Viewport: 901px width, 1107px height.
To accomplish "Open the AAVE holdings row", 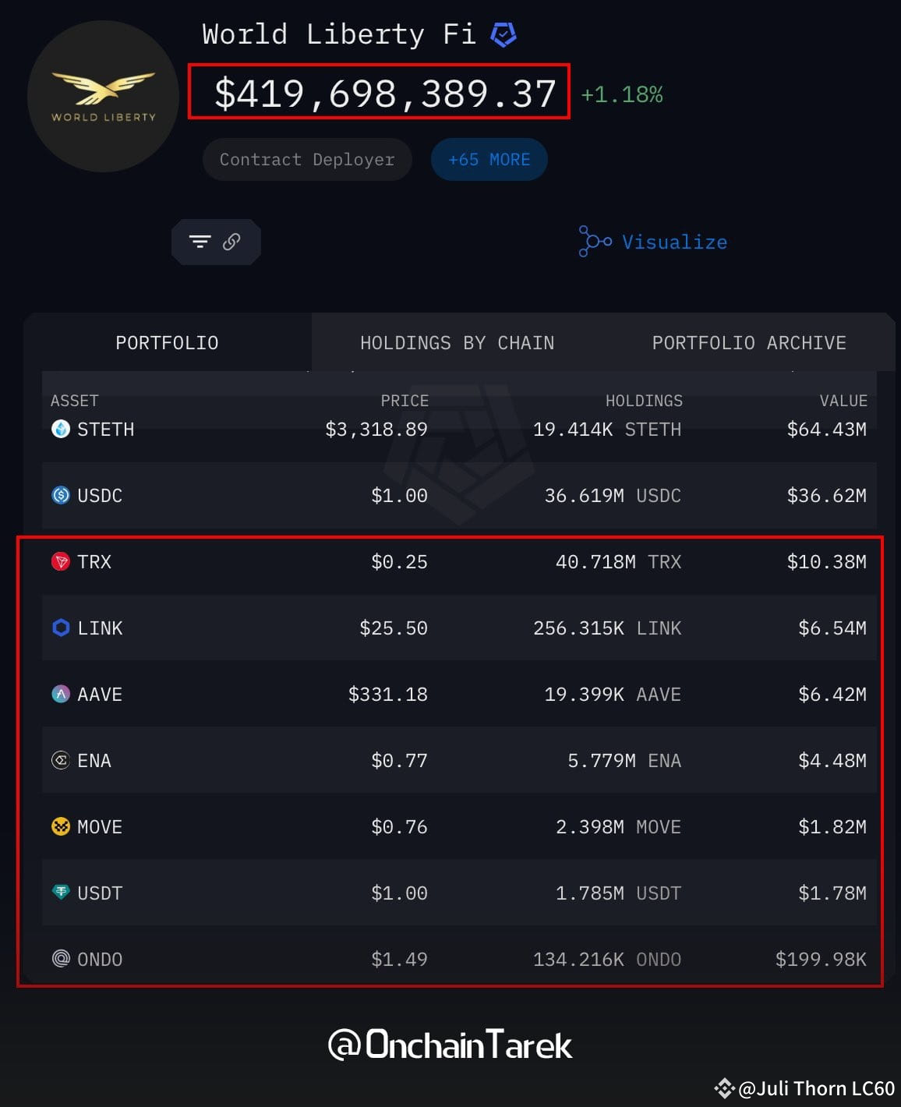I will 450,694.
